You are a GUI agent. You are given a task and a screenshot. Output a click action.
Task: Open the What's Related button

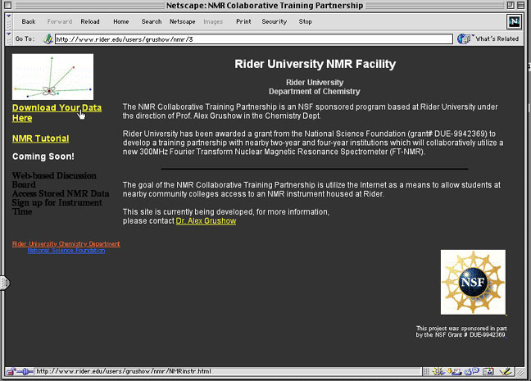click(x=489, y=39)
